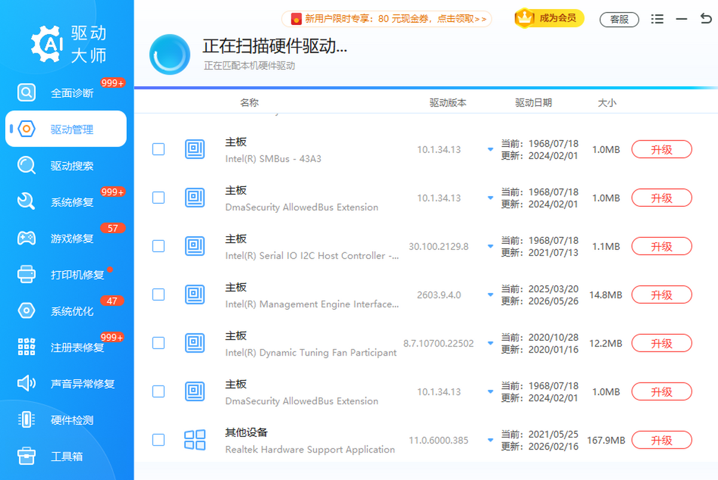718x480 pixels.
Task: Click the motherboard icon for Management Engine Interface
Action: (194, 295)
